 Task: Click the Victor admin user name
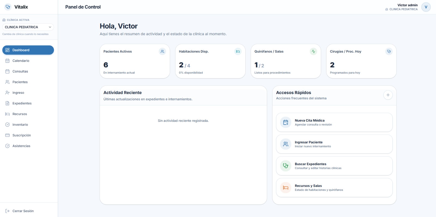[x=407, y=5]
